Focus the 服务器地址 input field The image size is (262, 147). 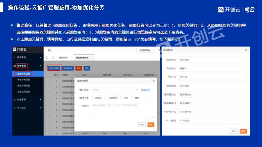click(x=212, y=94)
